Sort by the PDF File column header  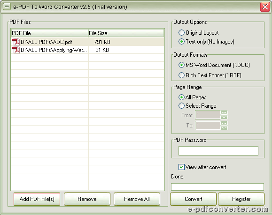[50, 33]
